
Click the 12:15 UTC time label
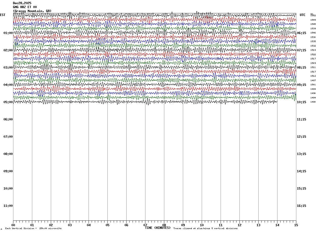pos(302,137)
